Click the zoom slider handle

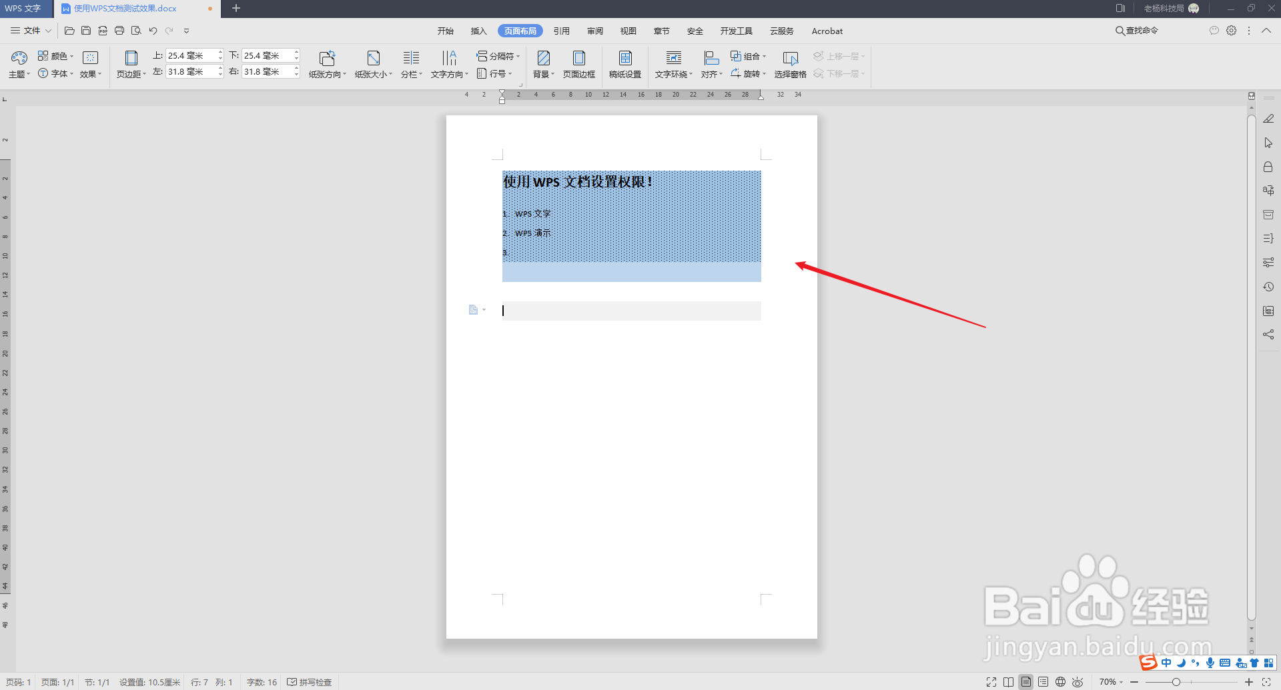tap(1176, 682)
